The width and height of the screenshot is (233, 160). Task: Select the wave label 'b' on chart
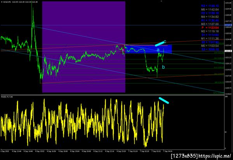163,67
